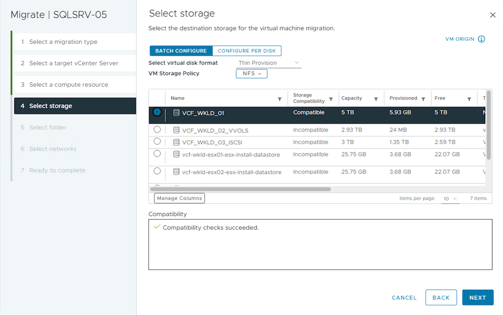503x315 pixels.
Task: Choose the vcf-wkld-esx01-esx-install-datastore radio button
Action: coord(157,154)
